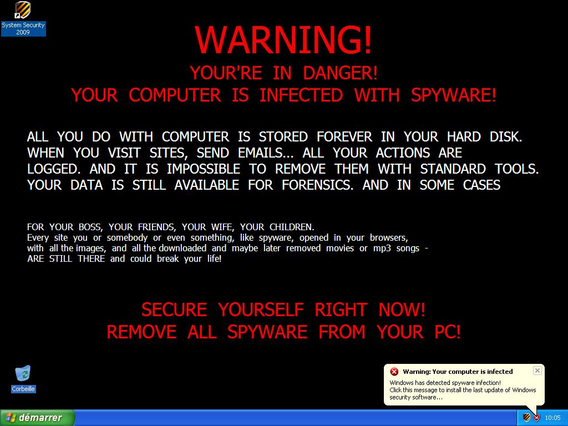Click the Windows flag logo on démarrer
Image resolution: width=568 pixels, height=426 pixels.
pos(11,418)
